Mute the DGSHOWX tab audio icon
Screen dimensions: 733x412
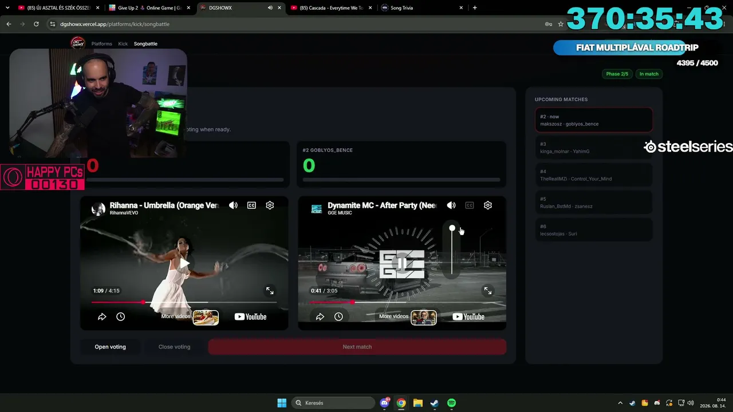[x=270, y=8]
